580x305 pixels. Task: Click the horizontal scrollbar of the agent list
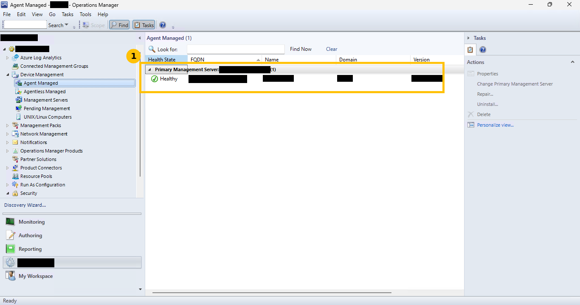click(272, 292)
